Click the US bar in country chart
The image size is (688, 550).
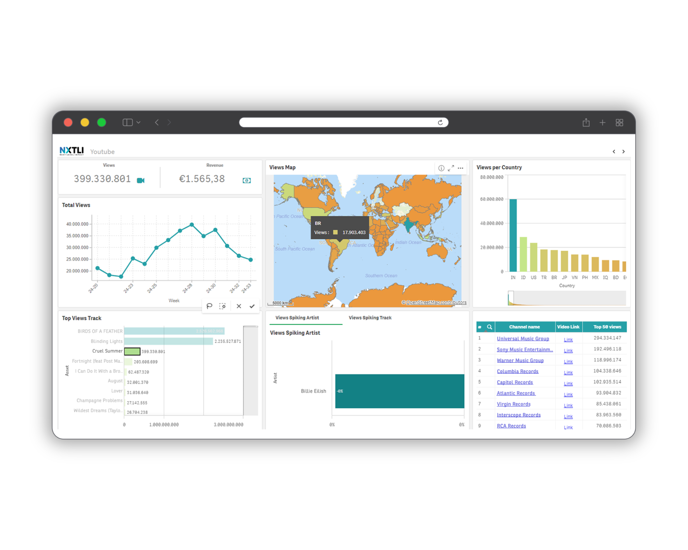pos(534,257)
